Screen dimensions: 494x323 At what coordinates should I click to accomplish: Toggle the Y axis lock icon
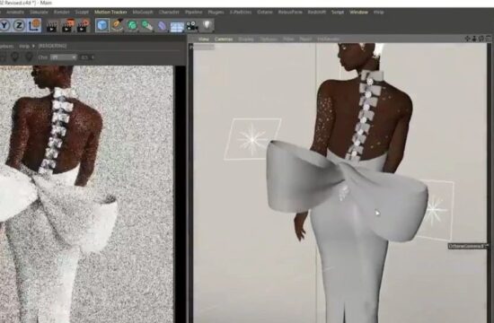tap(4, 25)
